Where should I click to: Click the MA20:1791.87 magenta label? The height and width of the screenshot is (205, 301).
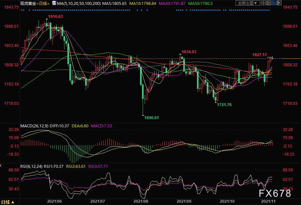coord(172,4)
